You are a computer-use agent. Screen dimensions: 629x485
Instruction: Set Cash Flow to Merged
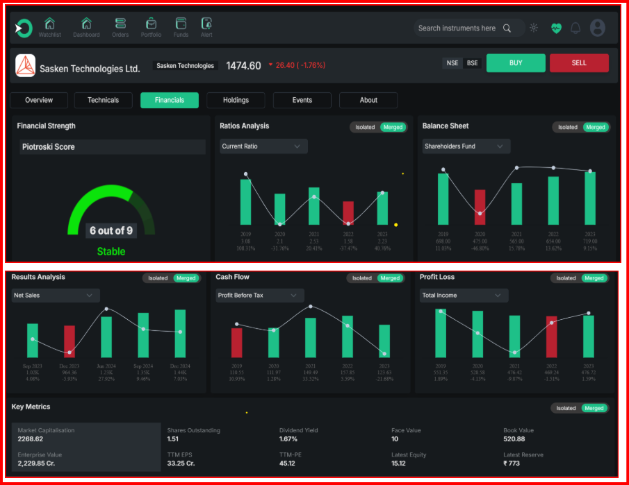coord(390,278)
